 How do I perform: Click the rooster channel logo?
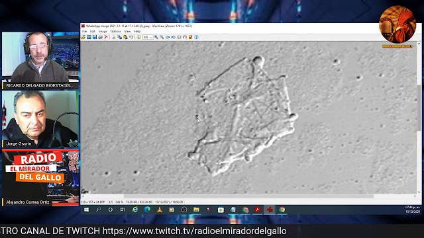397,25
